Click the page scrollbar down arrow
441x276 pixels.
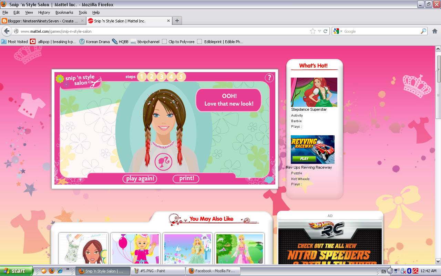point(438,261)
